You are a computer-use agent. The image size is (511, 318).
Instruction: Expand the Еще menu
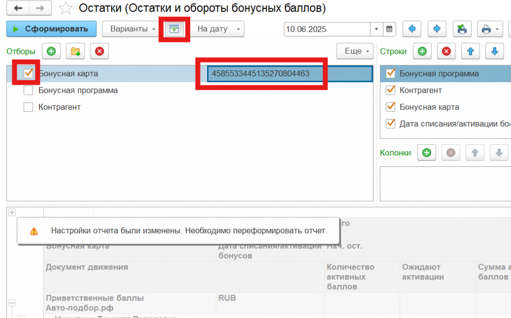[x=355, y=51]
